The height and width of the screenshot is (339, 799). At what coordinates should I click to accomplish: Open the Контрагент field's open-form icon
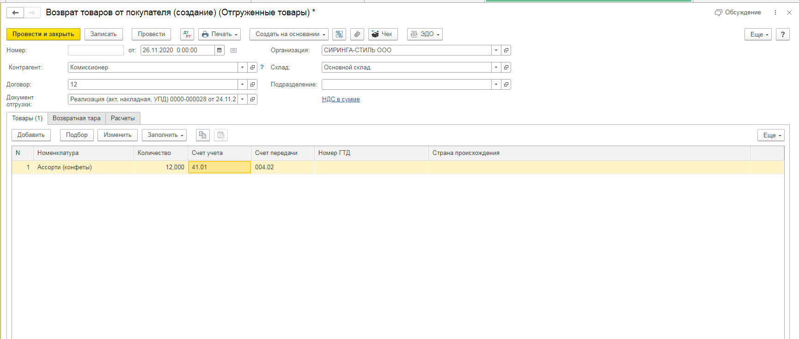tap(252, 68)
